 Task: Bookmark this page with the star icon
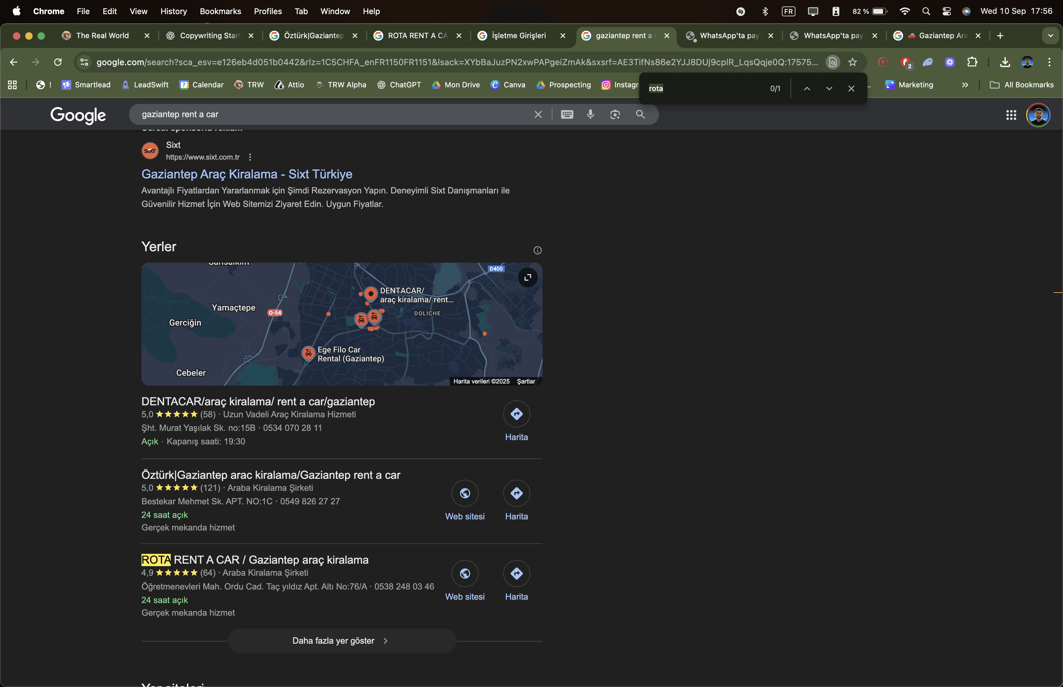click(852, 62)
